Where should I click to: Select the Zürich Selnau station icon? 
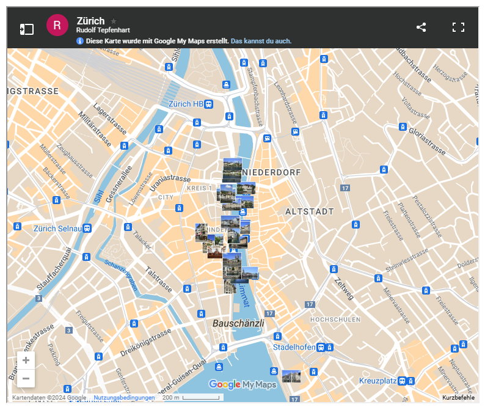click(87, 229)
